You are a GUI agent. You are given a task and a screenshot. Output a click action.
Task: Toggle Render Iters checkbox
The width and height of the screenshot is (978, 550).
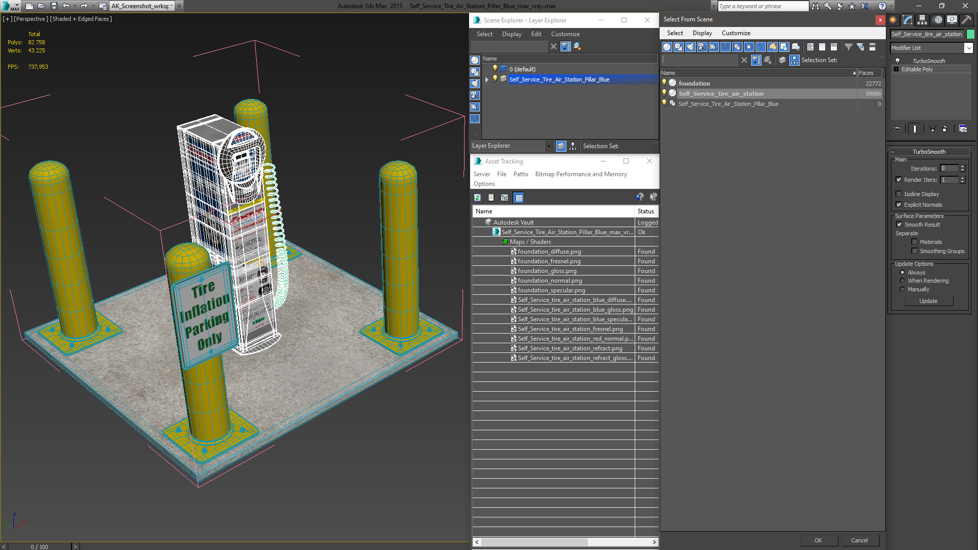tap(899, 180)
